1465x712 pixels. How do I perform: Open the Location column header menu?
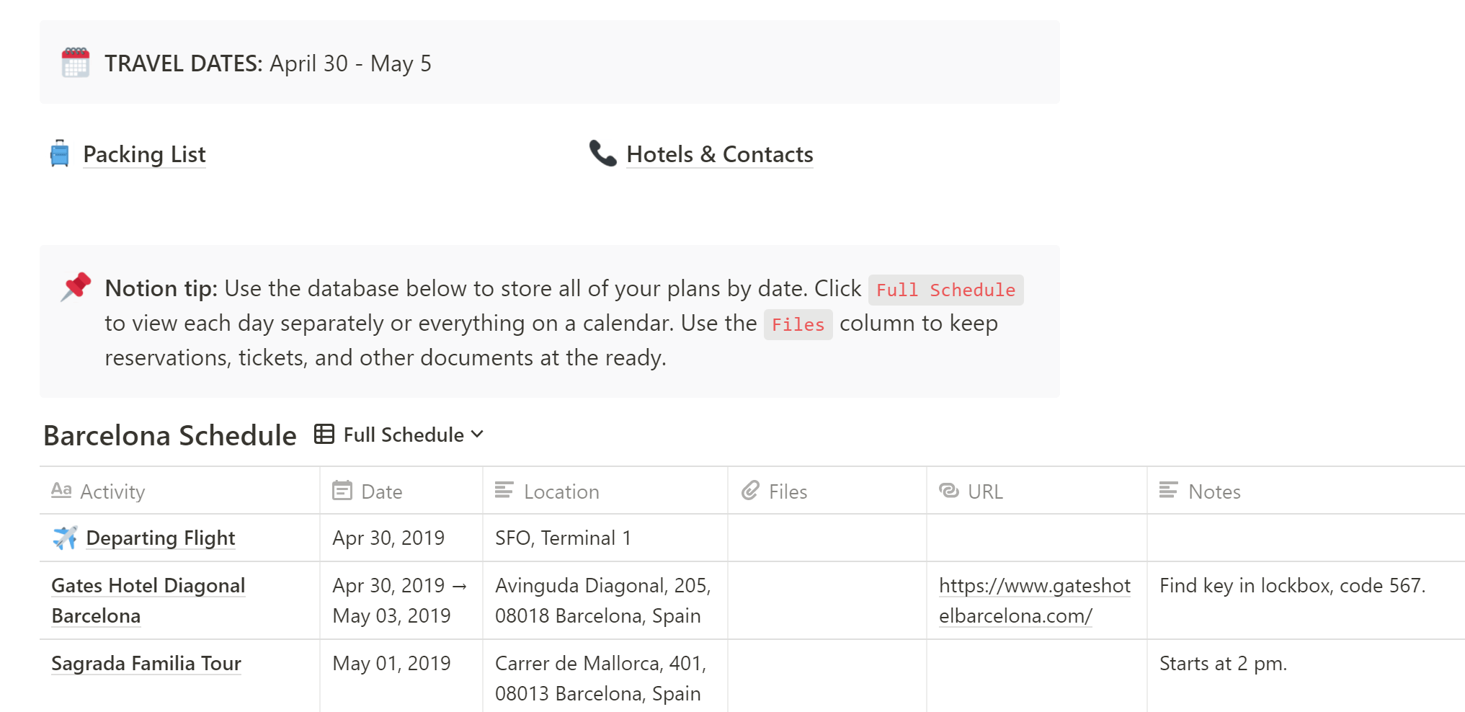(561, 491)
